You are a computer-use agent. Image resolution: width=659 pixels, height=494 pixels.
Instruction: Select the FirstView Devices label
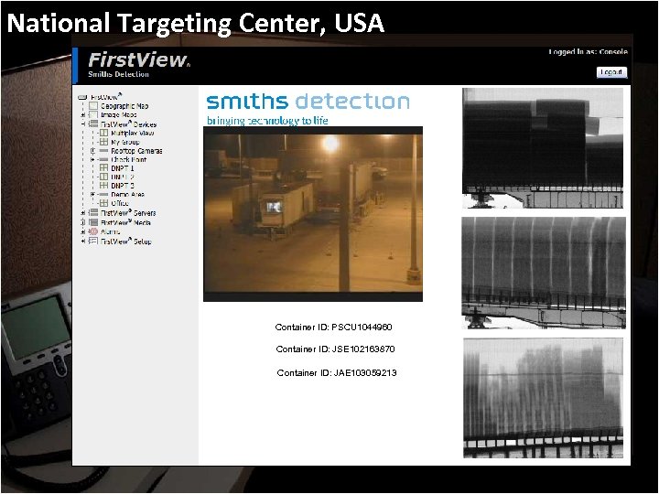[x=129, y=124]
